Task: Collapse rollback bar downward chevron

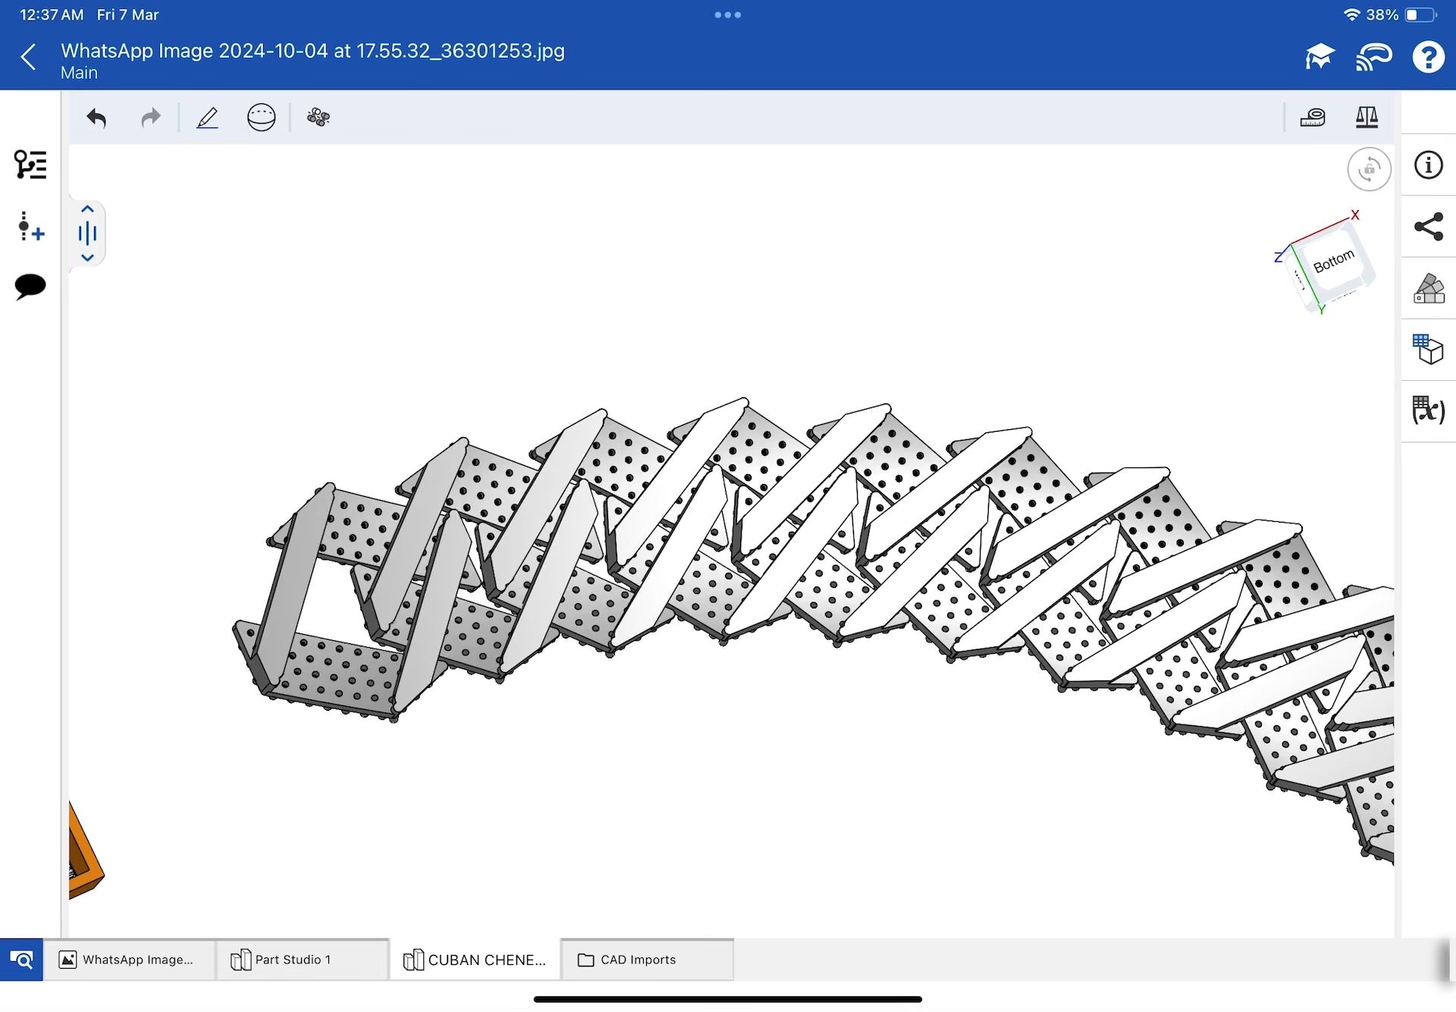Action: [x=87, y=258]
